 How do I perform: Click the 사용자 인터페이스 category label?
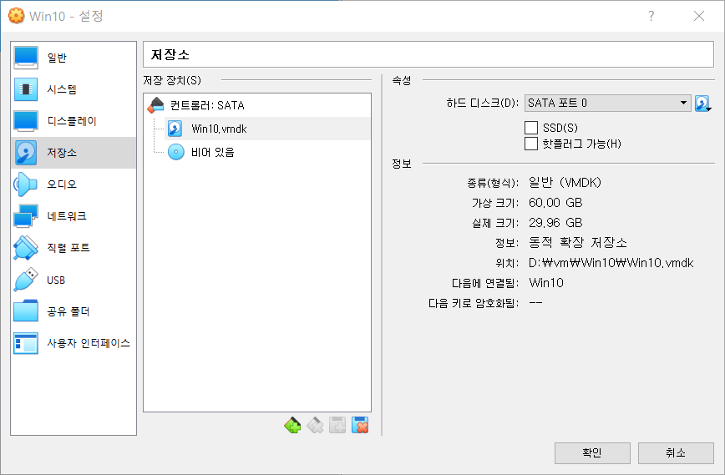pos(89,343)
